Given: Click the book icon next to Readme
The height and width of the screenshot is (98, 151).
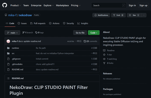Looking at the screenshot, I should tap(104, 50).
